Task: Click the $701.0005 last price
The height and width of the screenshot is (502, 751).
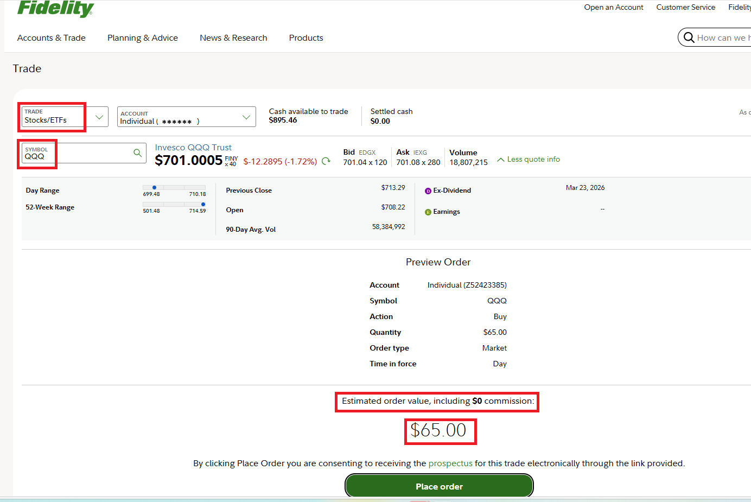Action: pyautogui.click(x=189, y=160)
